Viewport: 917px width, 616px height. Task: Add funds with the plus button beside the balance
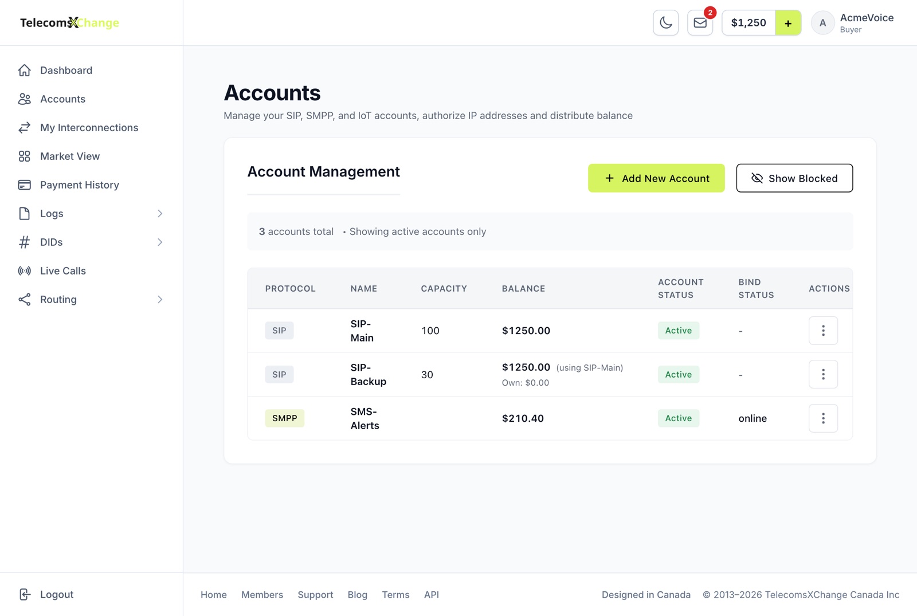click(788, 23)
